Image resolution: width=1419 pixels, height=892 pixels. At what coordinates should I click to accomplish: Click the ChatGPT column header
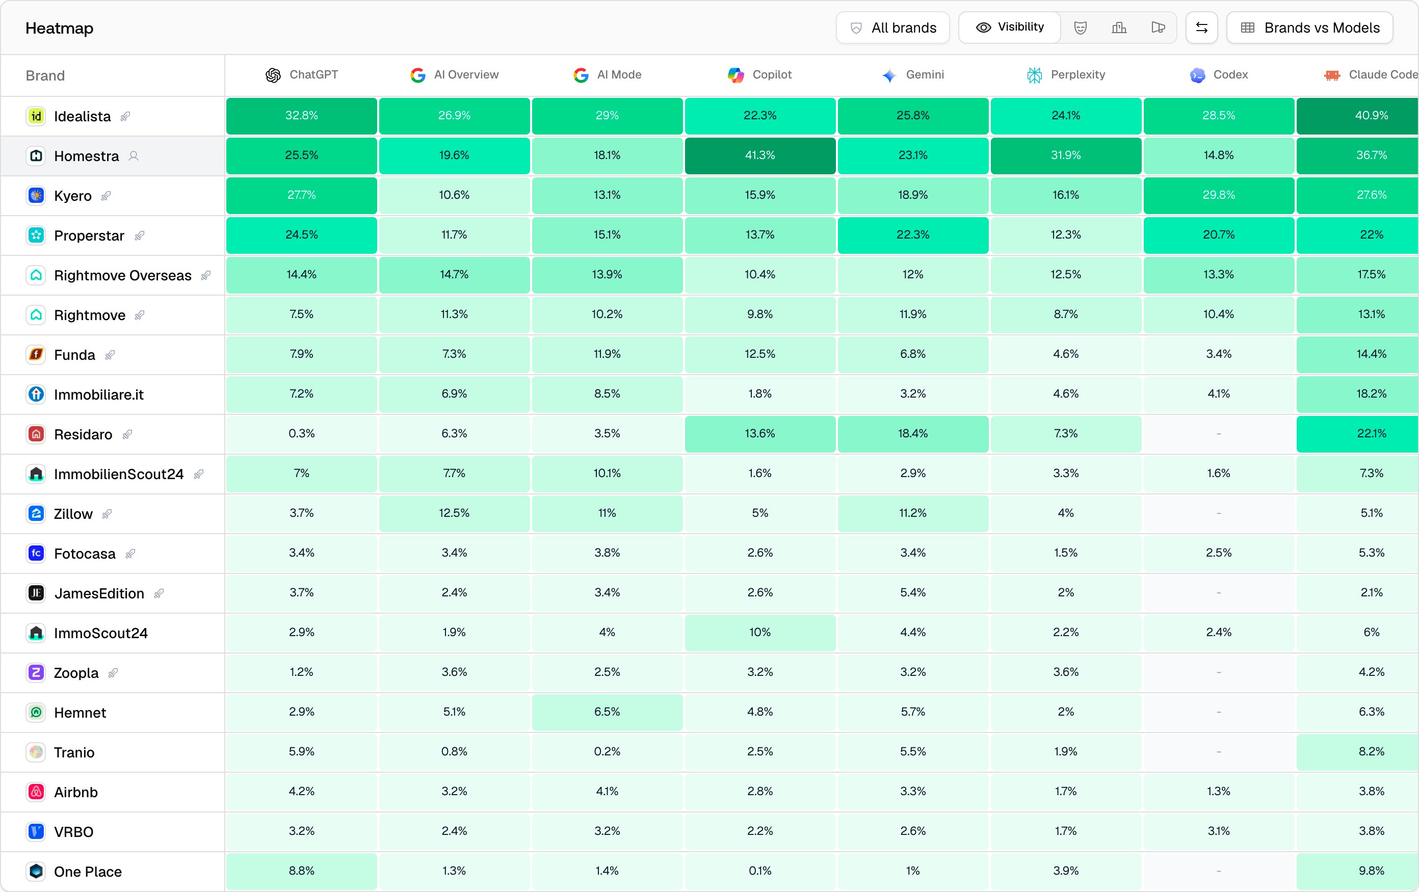click(x=302, y=75)
